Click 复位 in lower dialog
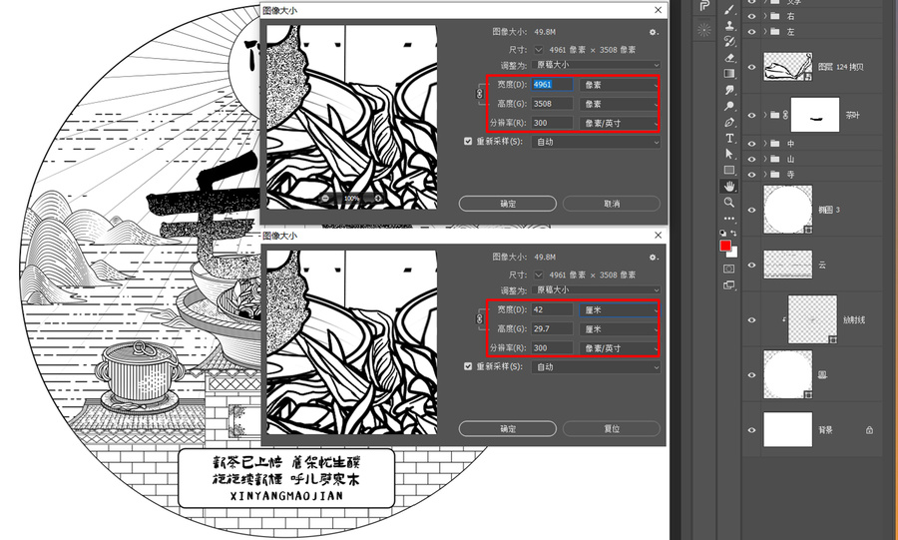898x540 pixels. click(x=612, y=428)
